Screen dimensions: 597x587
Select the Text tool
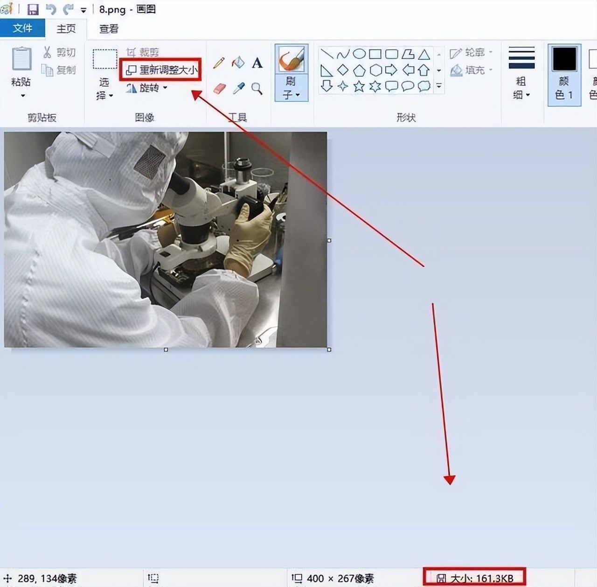point(257,63)
